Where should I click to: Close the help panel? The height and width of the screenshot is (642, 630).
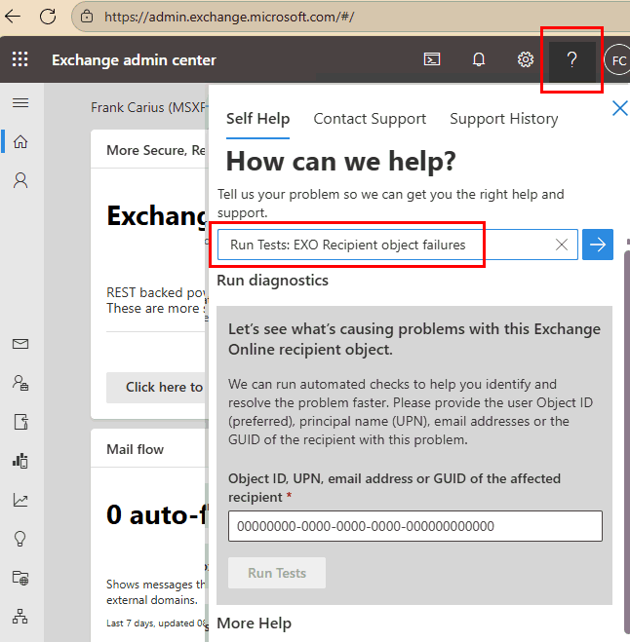click(x=619, y=108)
